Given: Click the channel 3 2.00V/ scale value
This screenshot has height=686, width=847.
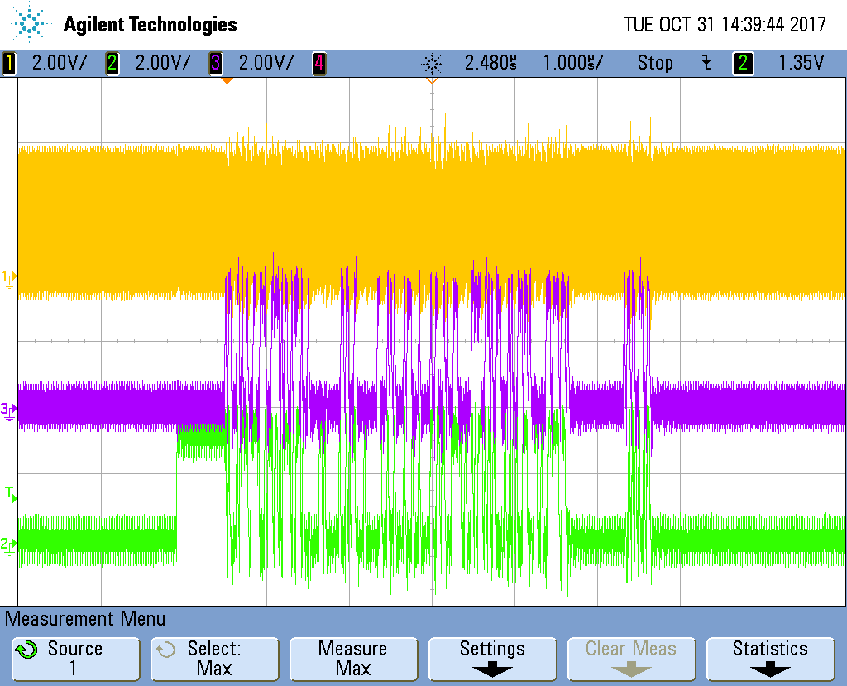Looking at the screenshot, I should 266,63.
